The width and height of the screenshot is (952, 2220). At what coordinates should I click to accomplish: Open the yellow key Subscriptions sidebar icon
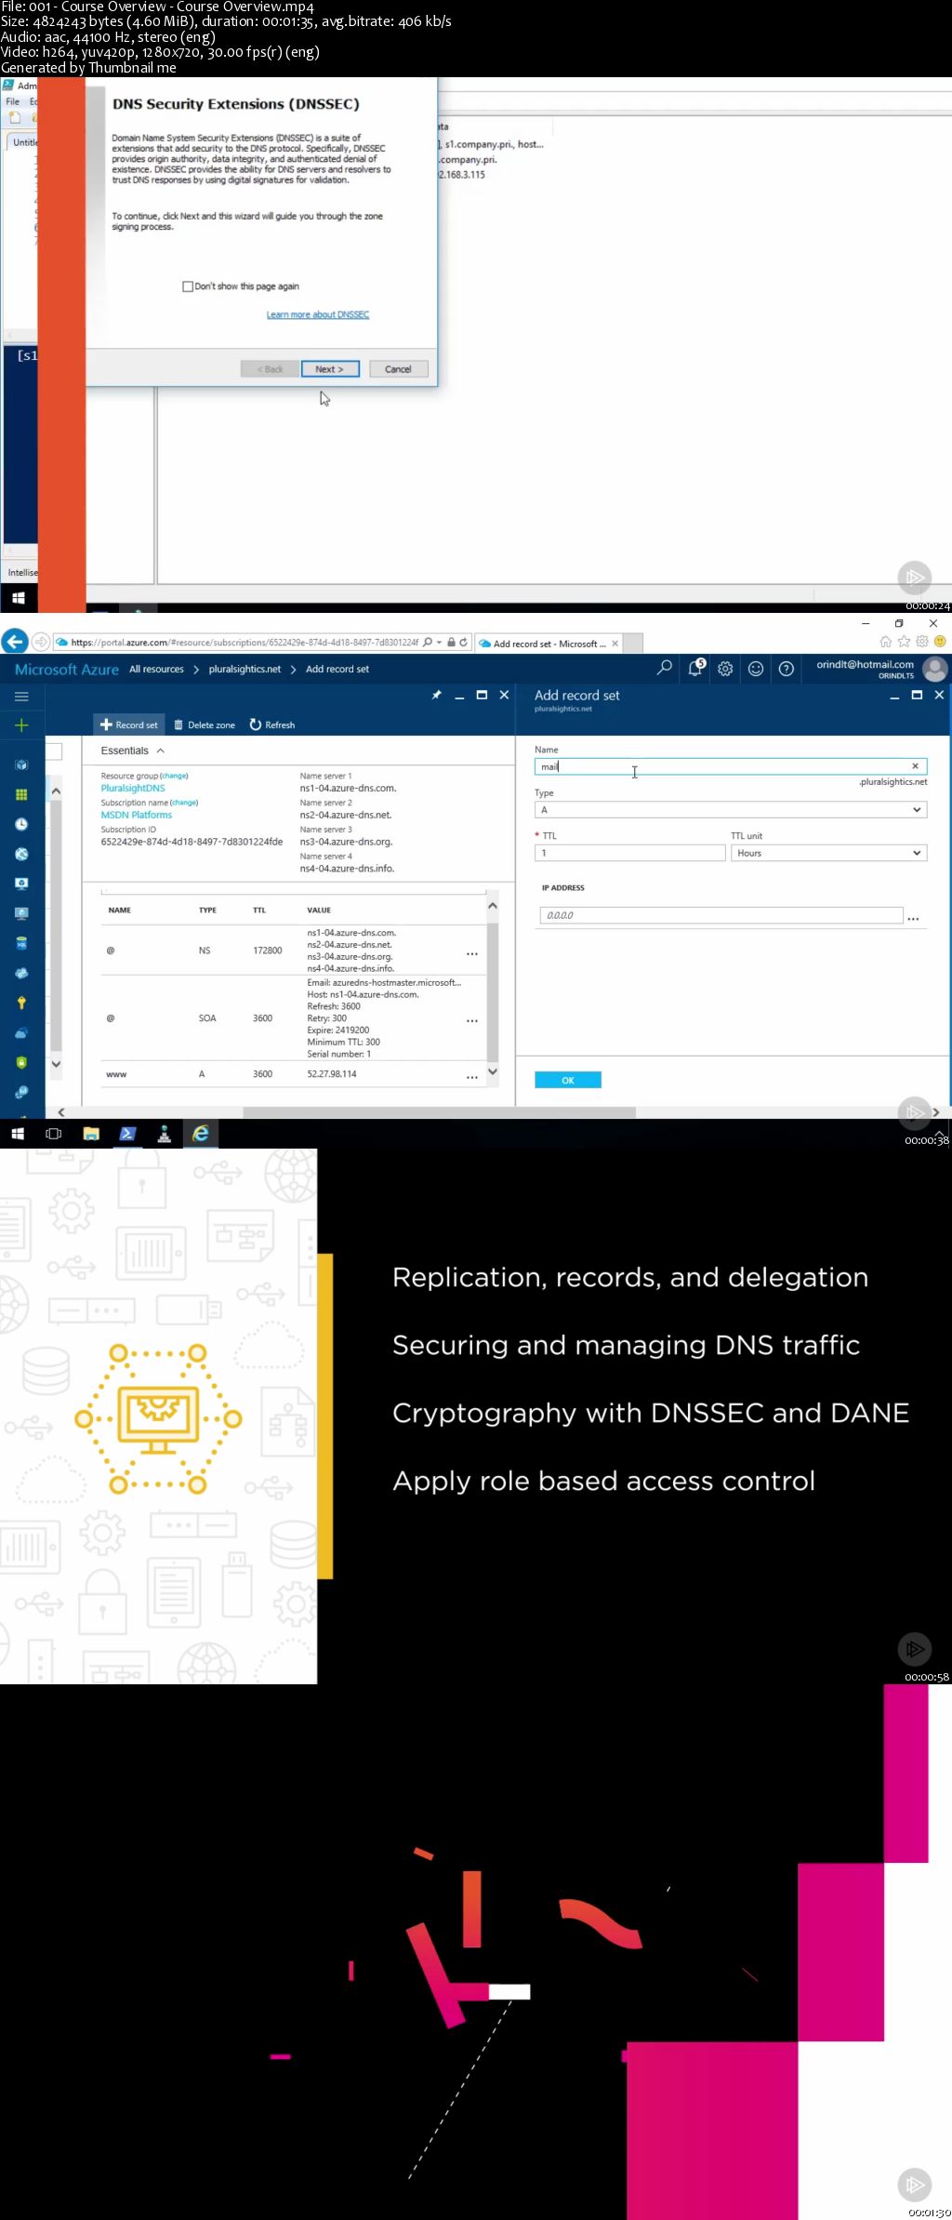[21, 1003]
